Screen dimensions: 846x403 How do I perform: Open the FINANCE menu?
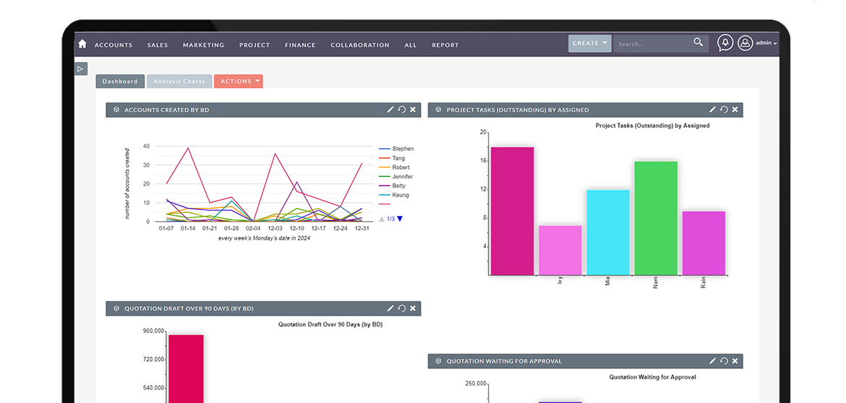[x=300, y=45]
